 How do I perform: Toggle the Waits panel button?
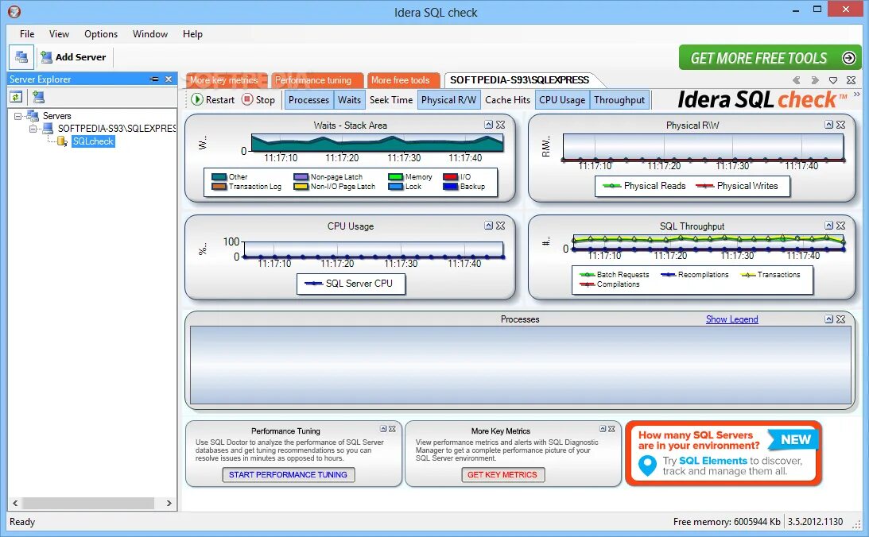coord(349,99)
